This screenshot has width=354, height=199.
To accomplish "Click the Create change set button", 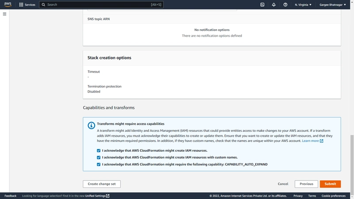I will click(102, 184).
